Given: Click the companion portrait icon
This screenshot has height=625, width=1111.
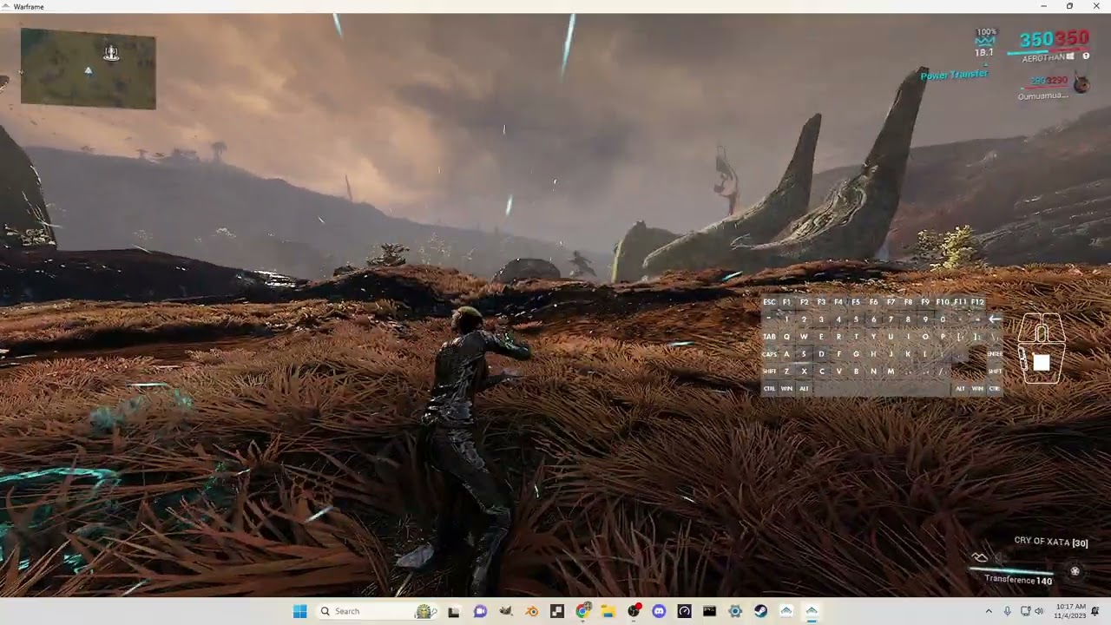Looking at the screenshot, I should tap(1081, 82).
